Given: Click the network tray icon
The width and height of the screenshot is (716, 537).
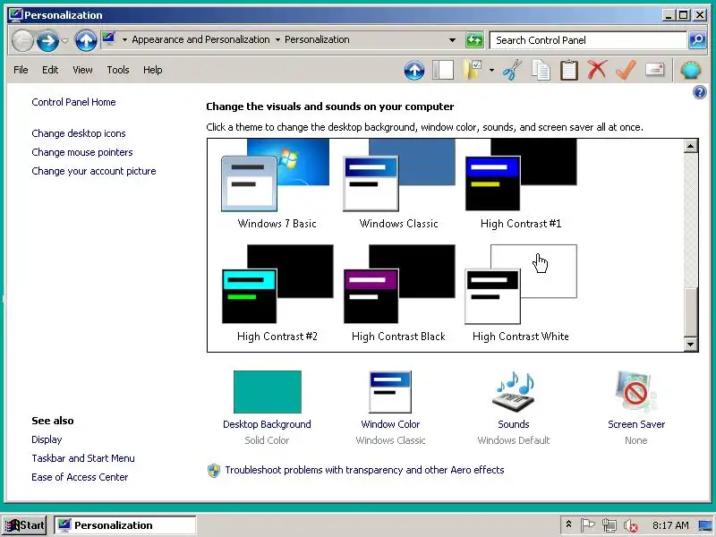Looking at the screenshot, I should (609, 525).
